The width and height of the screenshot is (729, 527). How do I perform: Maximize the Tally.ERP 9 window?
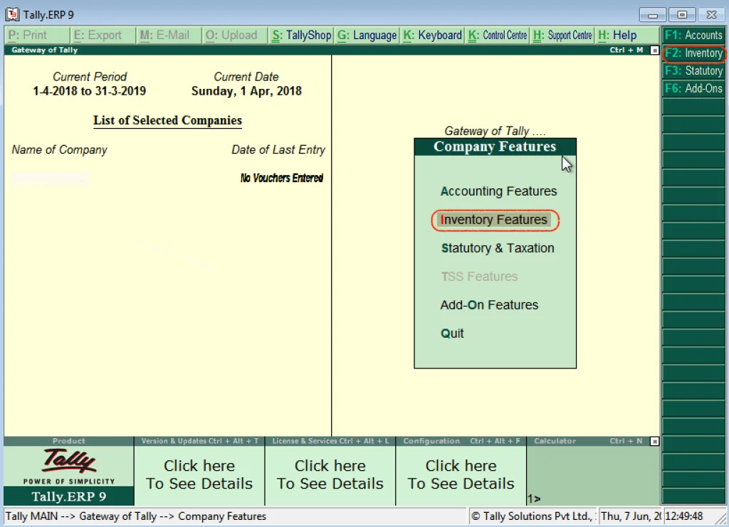682,15
